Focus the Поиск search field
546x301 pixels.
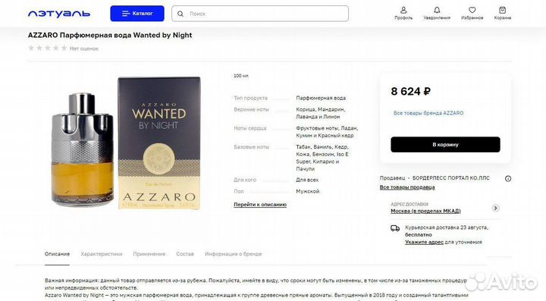[x=260, y=14]
